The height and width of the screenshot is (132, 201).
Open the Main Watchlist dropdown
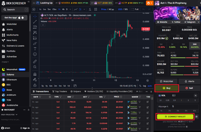tap(9, 115)
